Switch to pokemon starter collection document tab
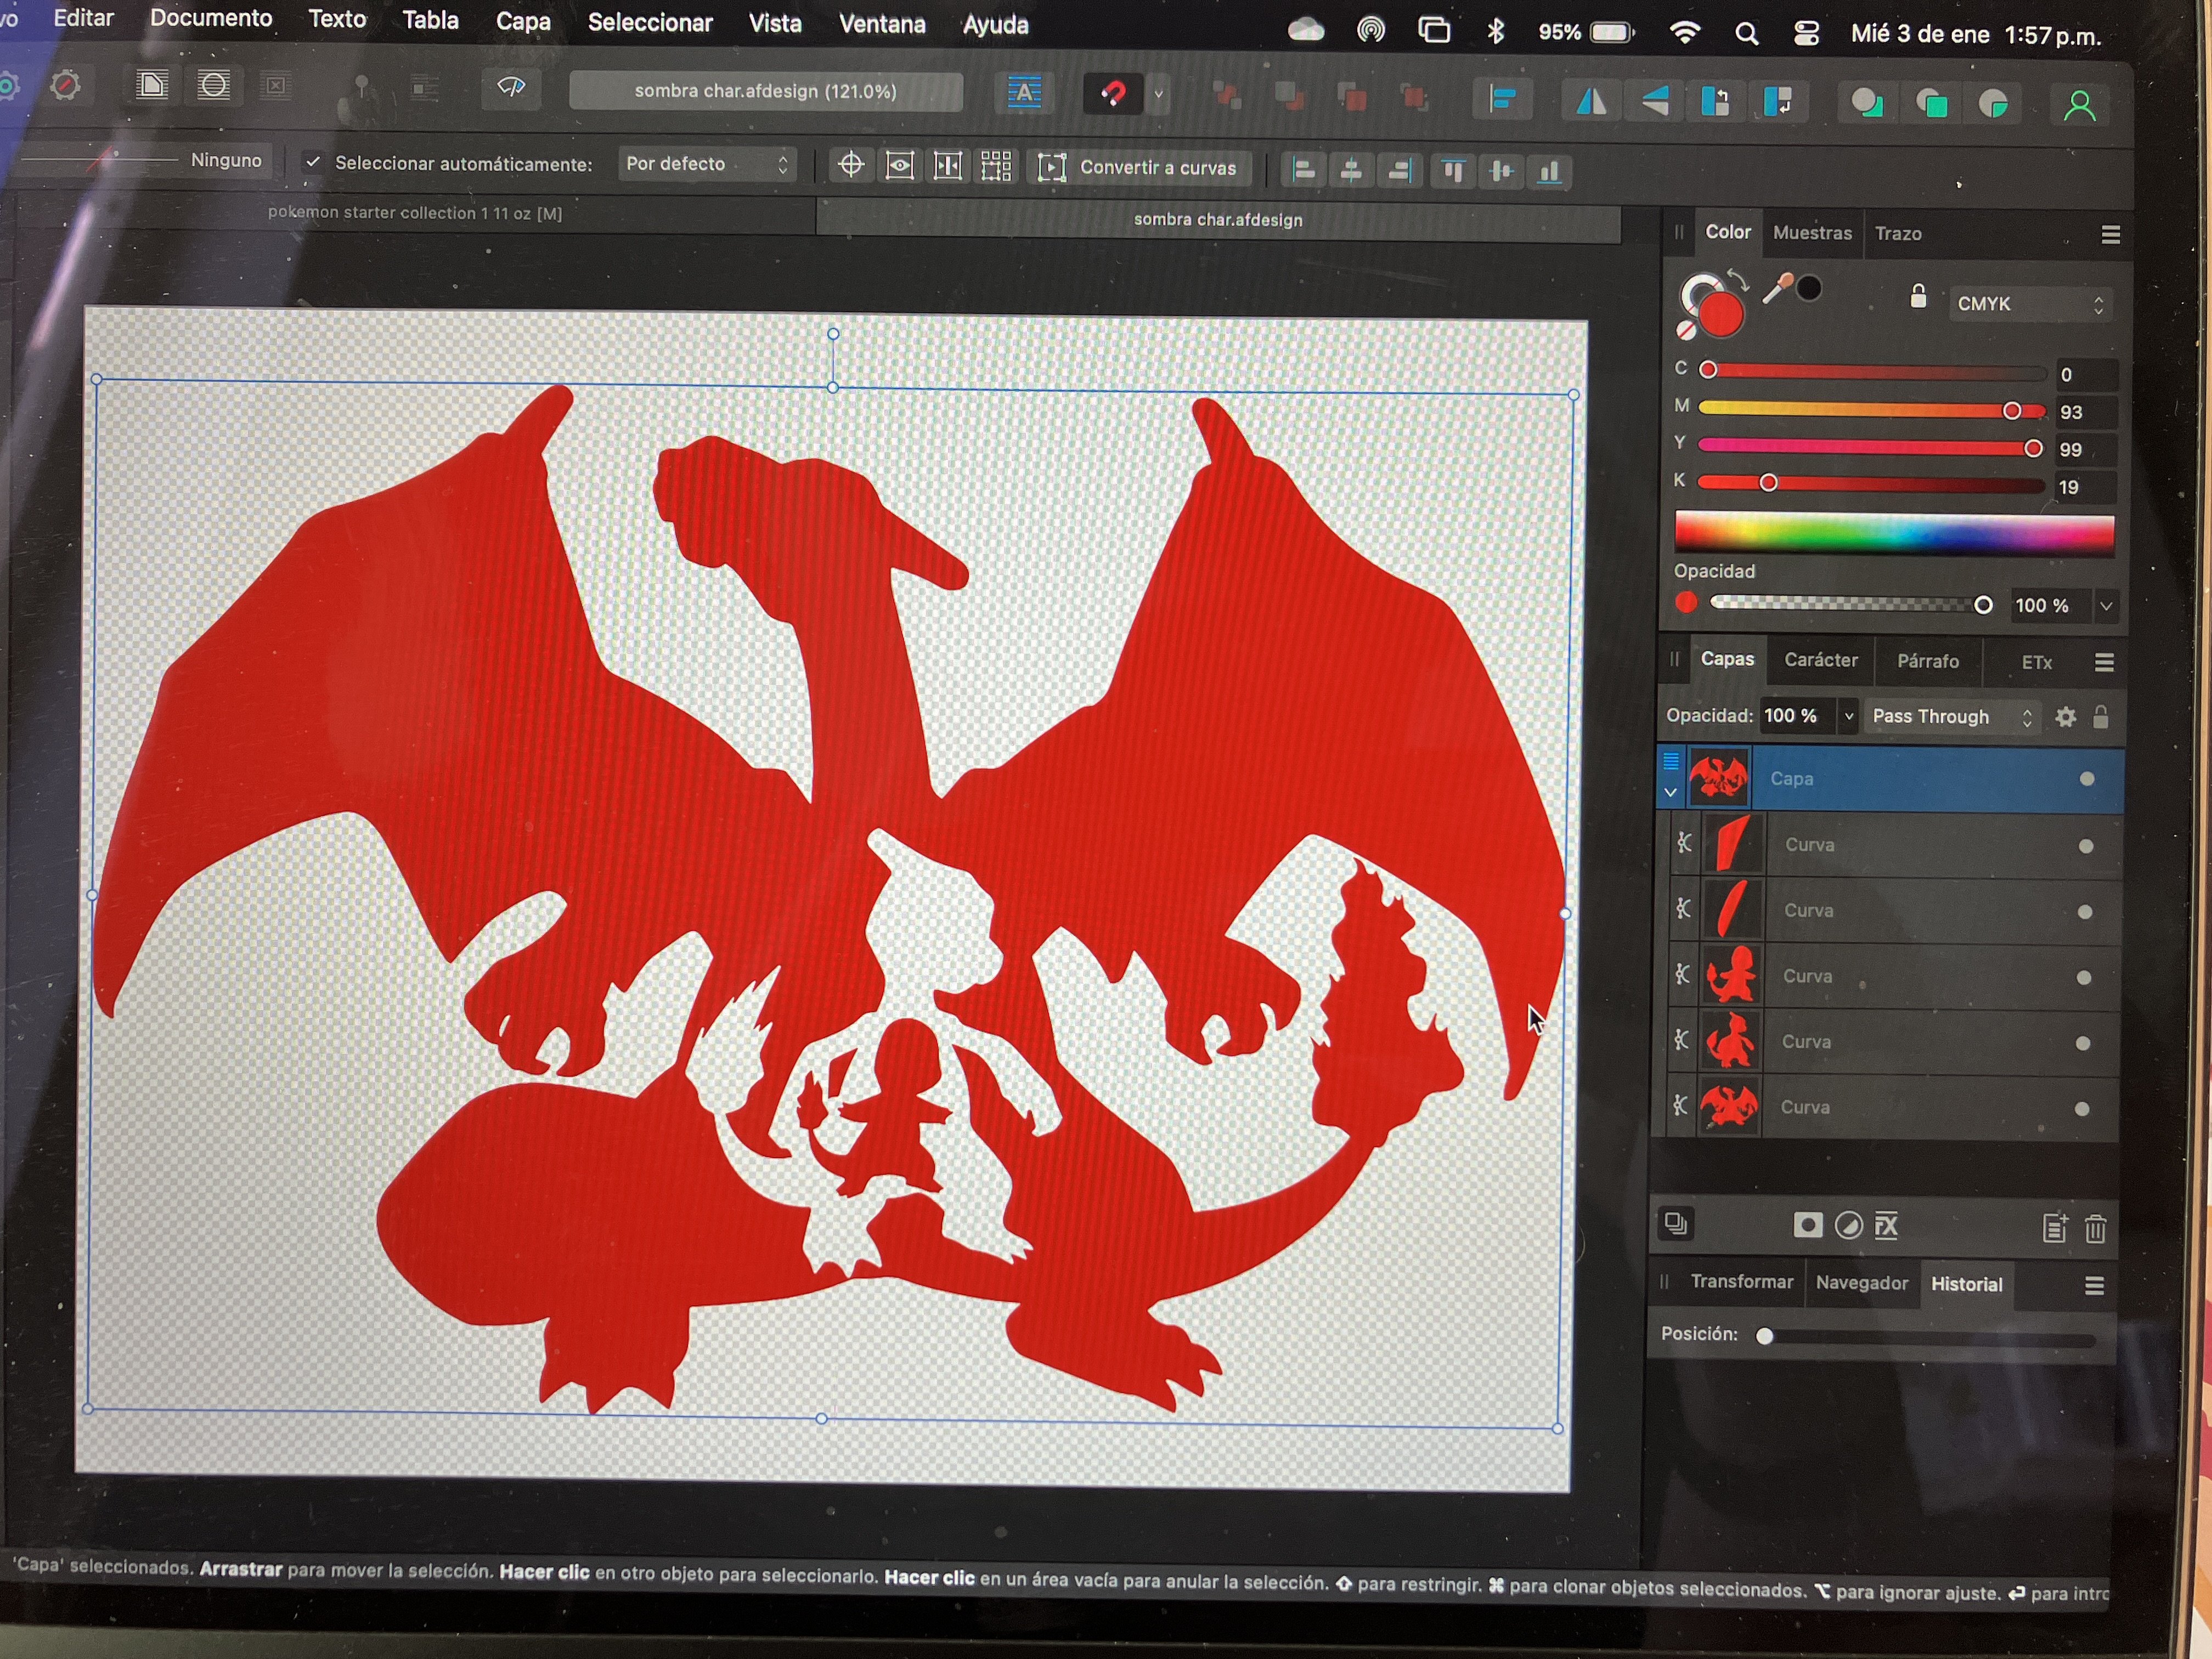Image resolution: width=2212 pixels, height=1659 pixels. tap(415, 213)
